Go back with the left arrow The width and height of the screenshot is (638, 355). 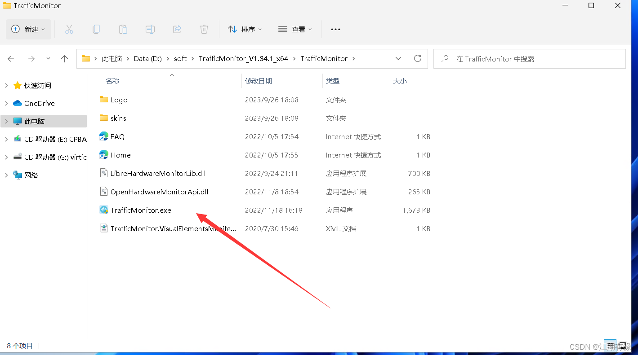click(x=11, y=59)
